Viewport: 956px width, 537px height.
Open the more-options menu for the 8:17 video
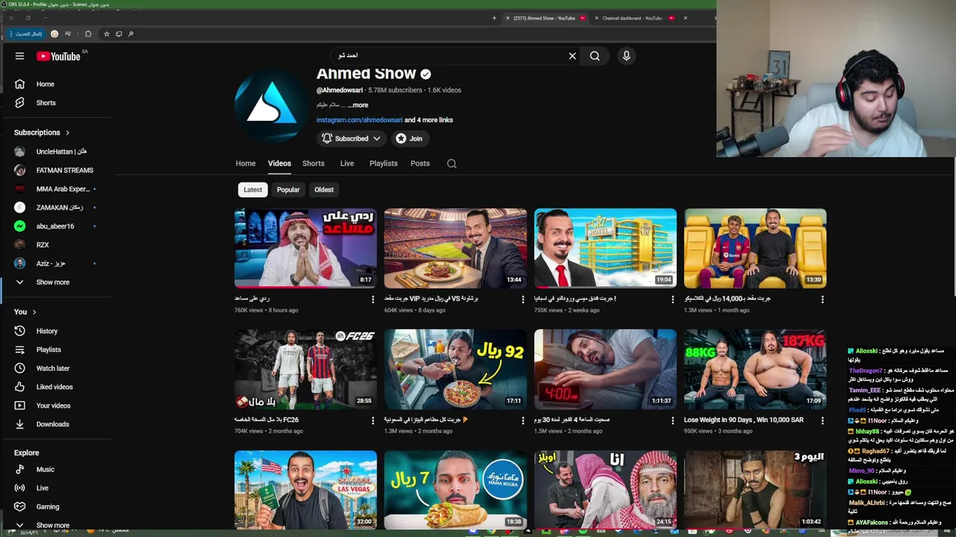coord(373,299)
